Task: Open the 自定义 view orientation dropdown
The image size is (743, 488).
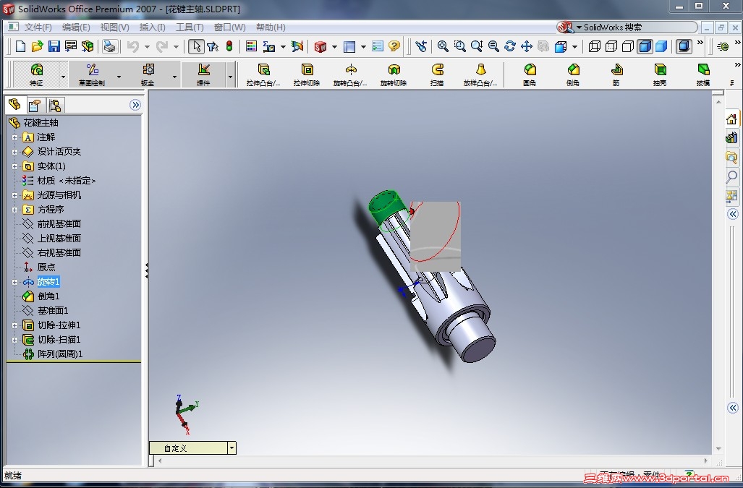Action: pos(232,448)
